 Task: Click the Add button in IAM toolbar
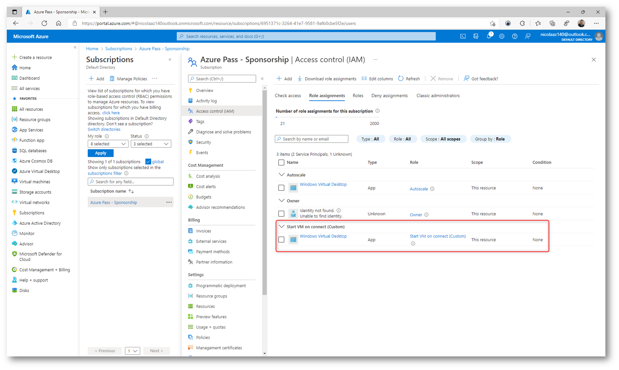click(x=284, y=79)
